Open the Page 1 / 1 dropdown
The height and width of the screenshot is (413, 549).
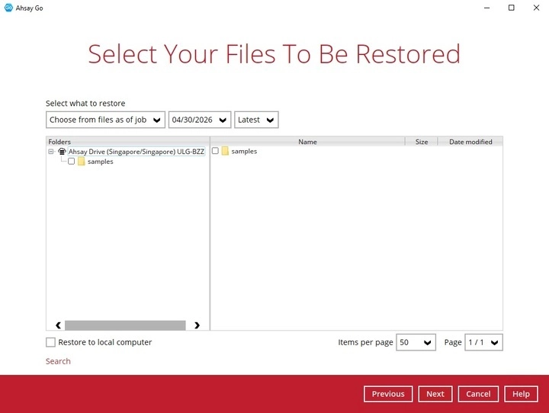483,342
